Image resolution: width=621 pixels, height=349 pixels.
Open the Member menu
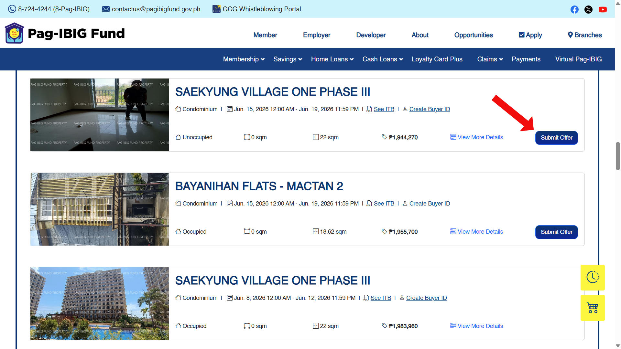coord(265,35)
